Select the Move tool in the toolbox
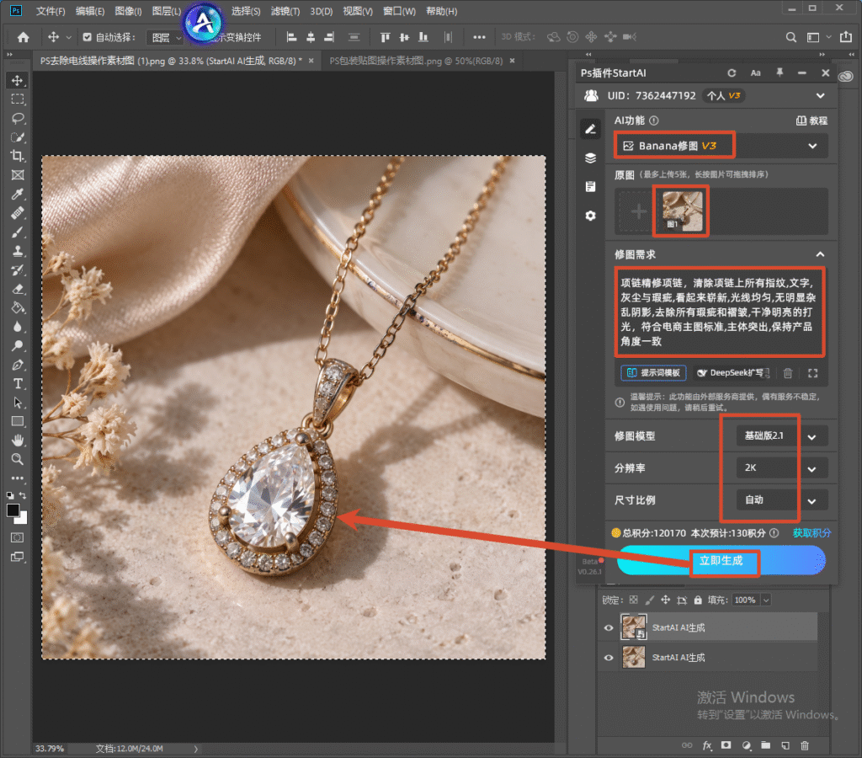The image size is (862, 758). click(18, 80)
